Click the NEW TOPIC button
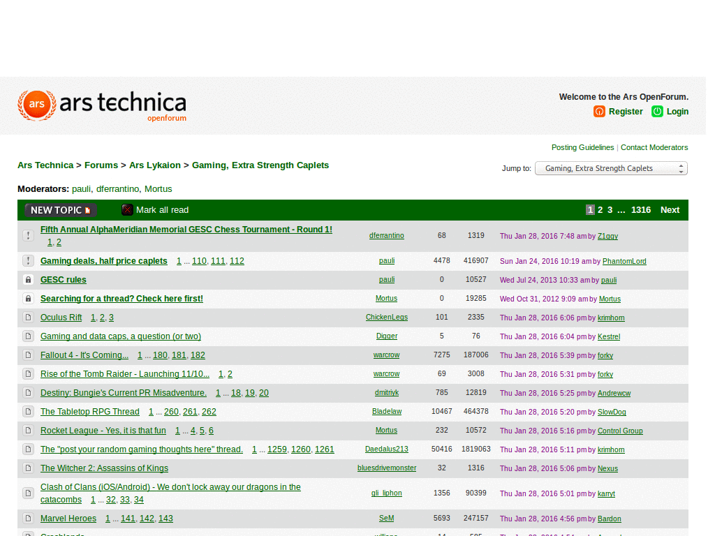This screenshot has width=715, height=536. pos(59,209)
